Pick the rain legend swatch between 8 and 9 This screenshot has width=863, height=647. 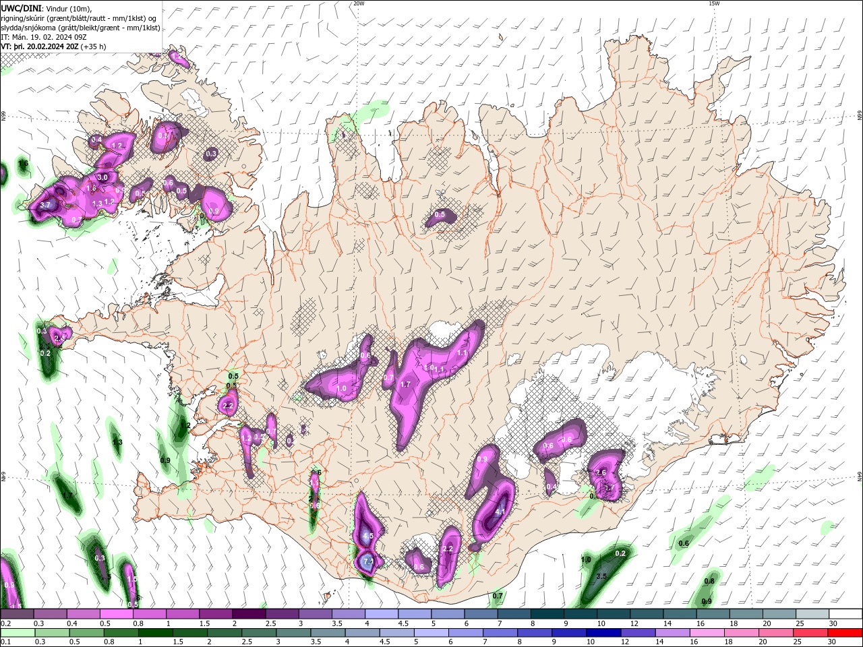[535, 633]
